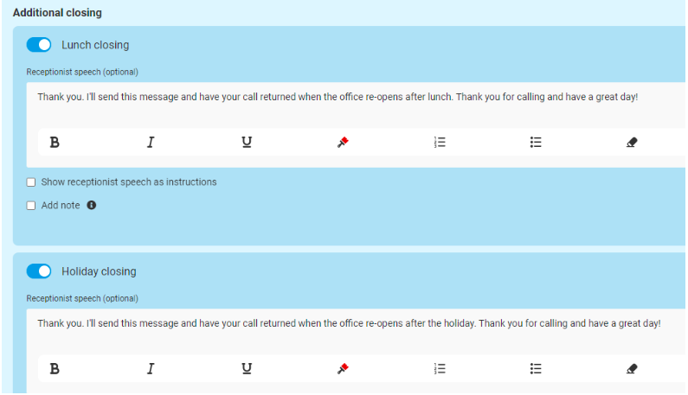Apply bold in Holiday closing editor
The height and width of the screenshot is (395, 688).
point(55,369)
